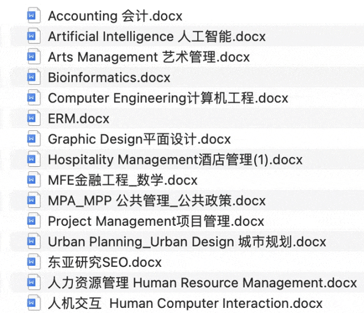Click the Project Management项目管理 file icon
The height and width of the screenshot is (313, 364).
click(34, 221)
